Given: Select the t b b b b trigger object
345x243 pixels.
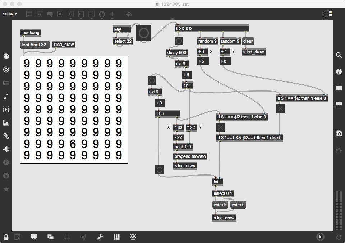Looking at the screenshot, I should tap(212, 28).
